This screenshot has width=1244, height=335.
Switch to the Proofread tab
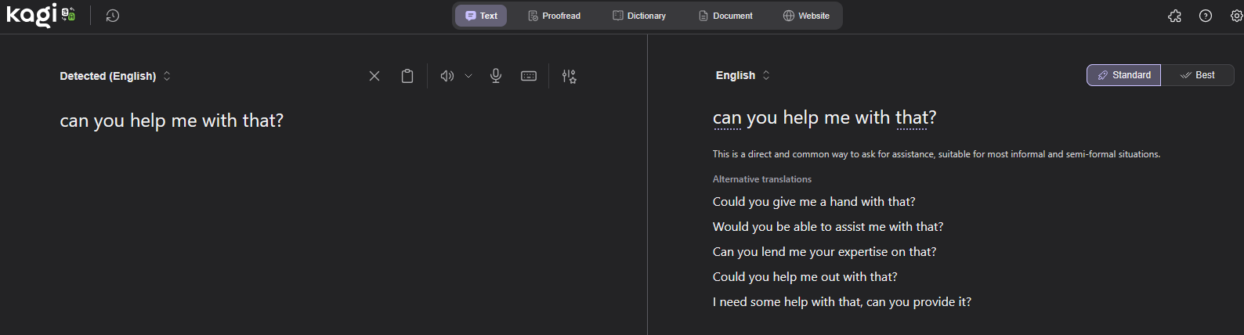pyautogui.click(x=554, y=16)
